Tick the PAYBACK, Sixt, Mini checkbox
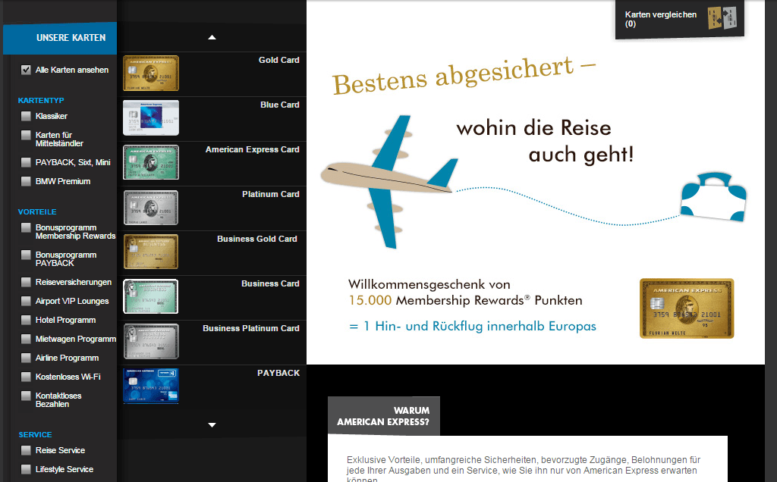 point(26,162)
